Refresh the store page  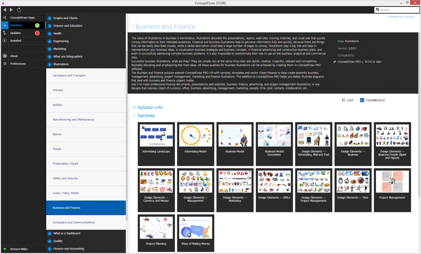[x=19, y=10]
